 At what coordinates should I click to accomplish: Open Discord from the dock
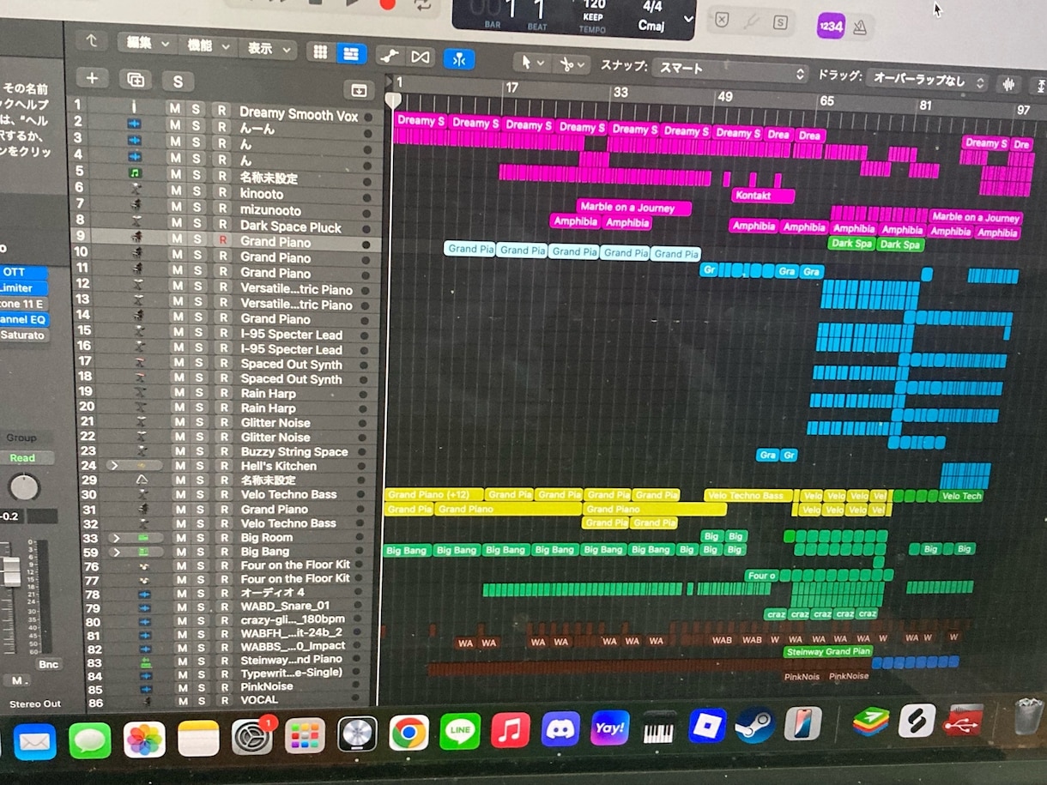560,729
